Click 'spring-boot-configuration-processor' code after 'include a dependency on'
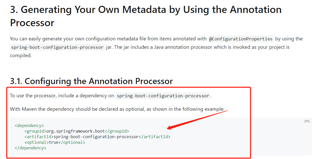Screen dimensions: 317x159 click(163, 96)
